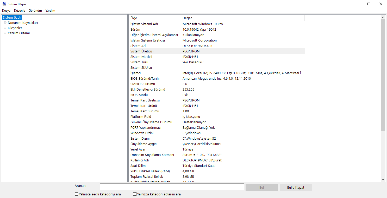Select the BIOS Modu row
Viewport: 387px width, 198px height.
[x=217, y=95]
